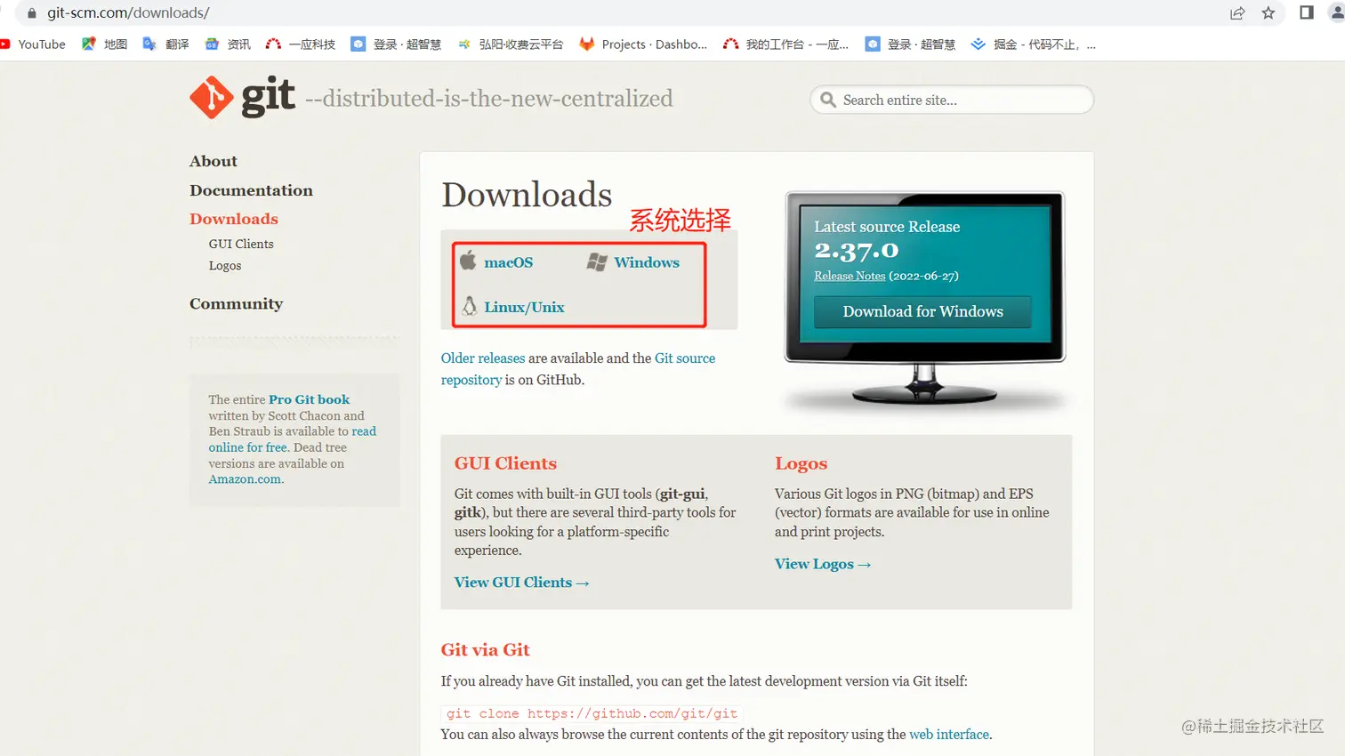Click the Logos section heading
1345x756 pixels.
click(801, 463)
